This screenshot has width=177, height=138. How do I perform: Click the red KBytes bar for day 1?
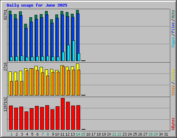11,118
